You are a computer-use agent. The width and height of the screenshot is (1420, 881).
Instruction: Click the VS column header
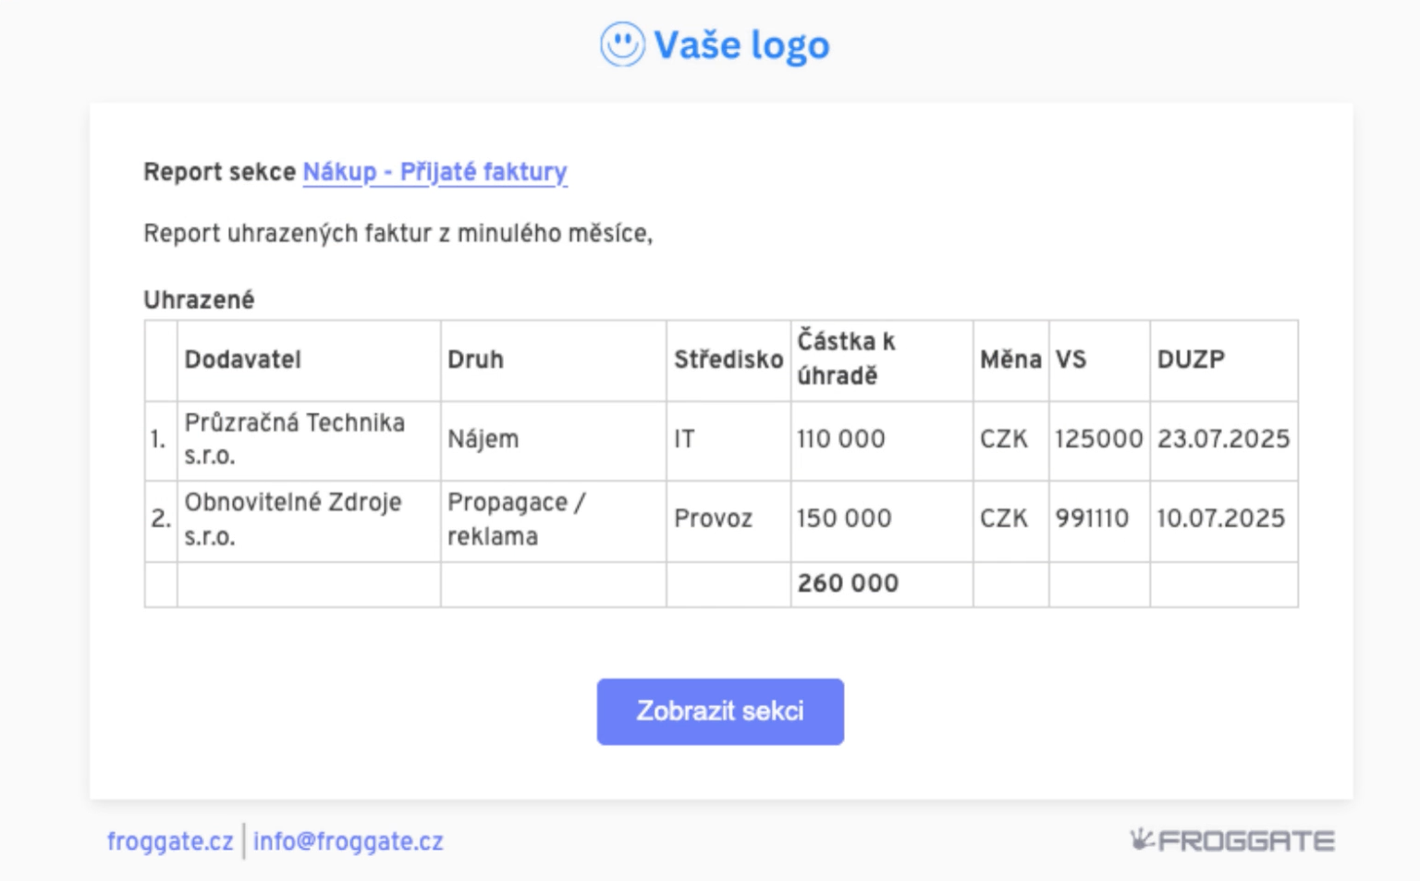(x=1071, y=360)
